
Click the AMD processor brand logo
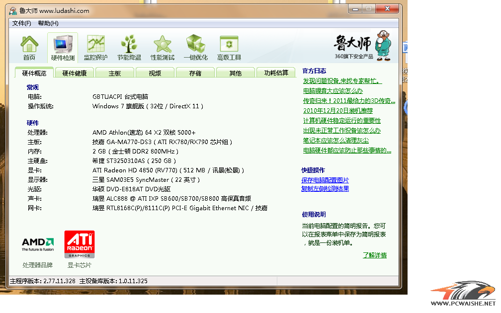(x=38, y=244)
